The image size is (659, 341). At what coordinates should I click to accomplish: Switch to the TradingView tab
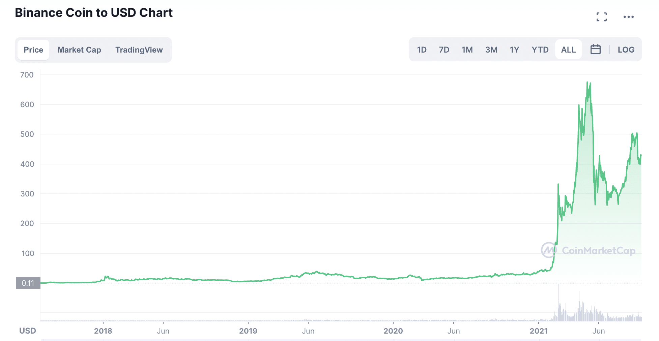139,50
